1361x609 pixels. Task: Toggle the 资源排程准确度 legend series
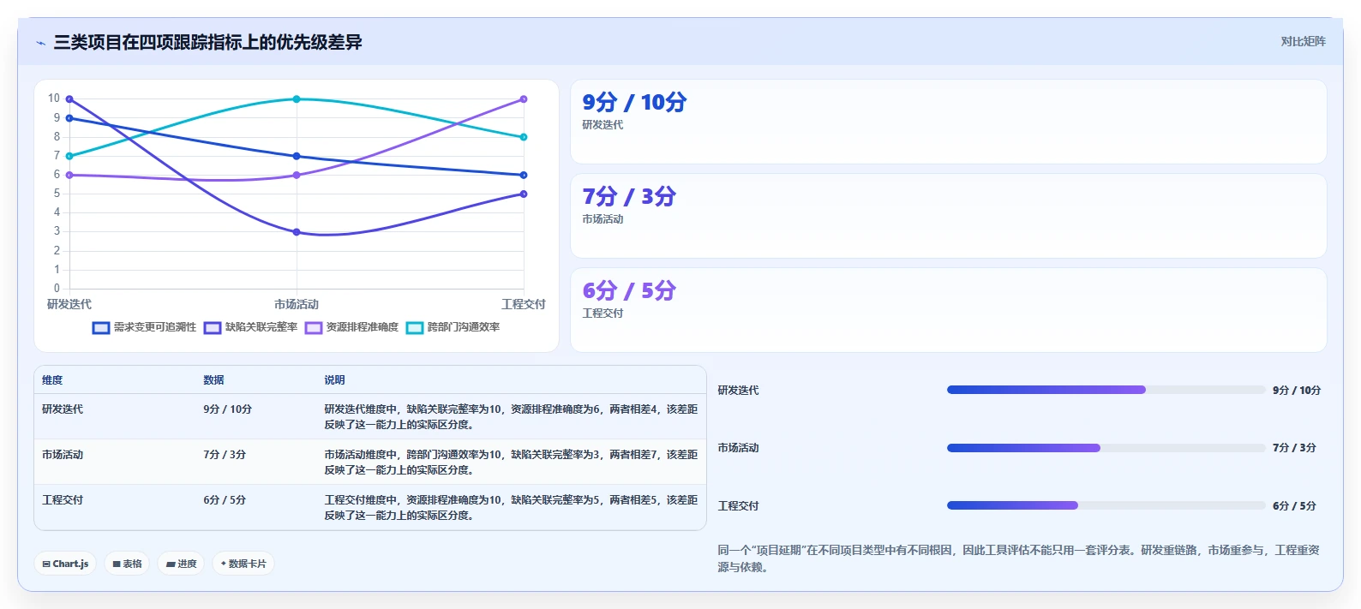[351, 327]
